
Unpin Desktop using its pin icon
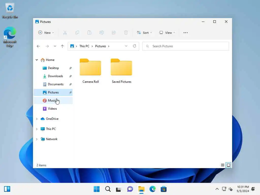[71, 68]
